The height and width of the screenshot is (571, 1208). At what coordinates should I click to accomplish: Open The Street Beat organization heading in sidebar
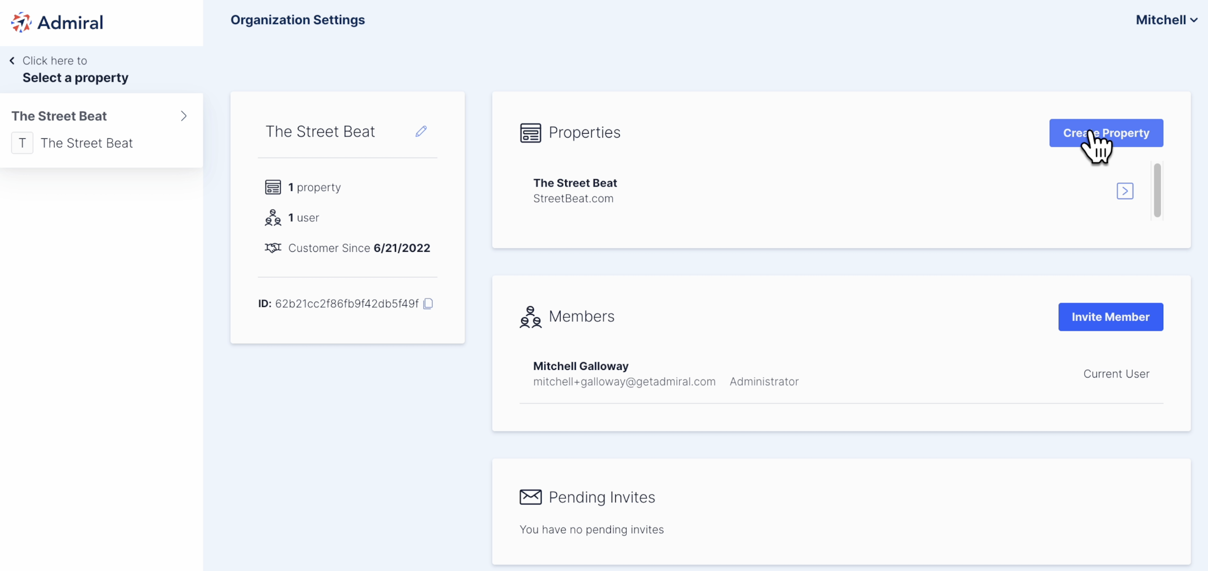point(59,116)
